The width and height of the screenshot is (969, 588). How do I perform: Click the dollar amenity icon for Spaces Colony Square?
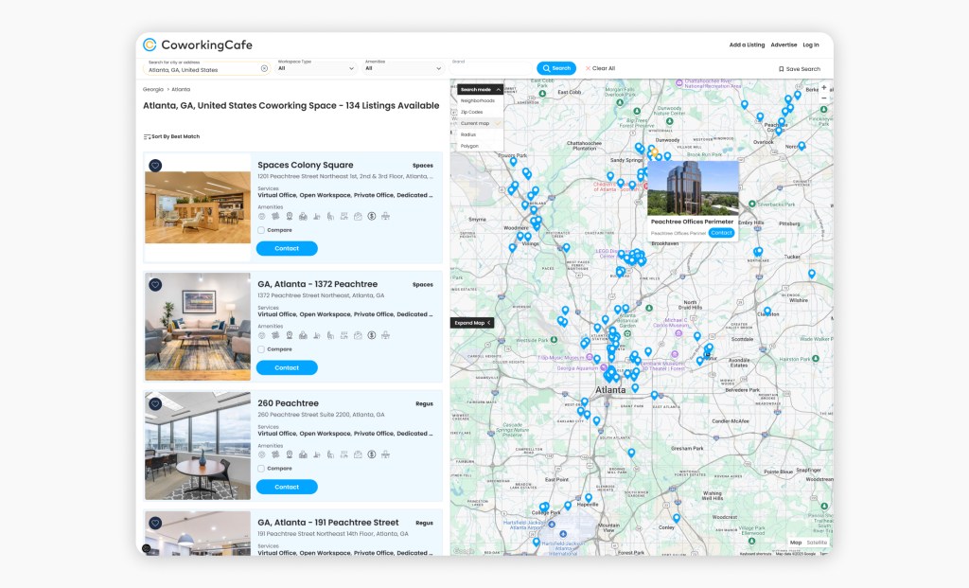[x=371, y=217]
